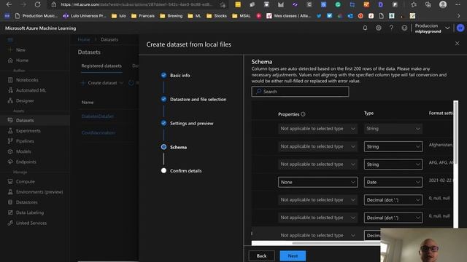Screen dimensions: 467x262
Task: Click the browser profile picture icon
Action: [x=443, y=4]
